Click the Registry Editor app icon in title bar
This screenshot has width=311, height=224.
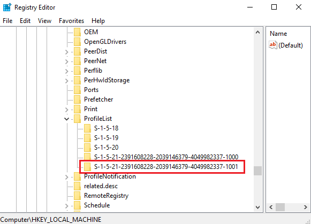point(7,7)
